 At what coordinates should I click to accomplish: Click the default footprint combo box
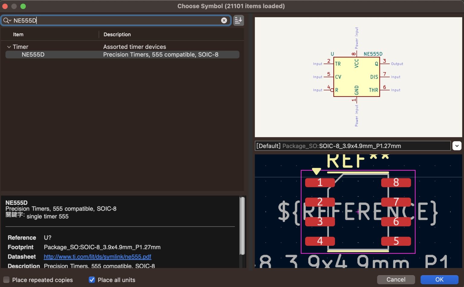pyautogui.click(x=353, y=146)
